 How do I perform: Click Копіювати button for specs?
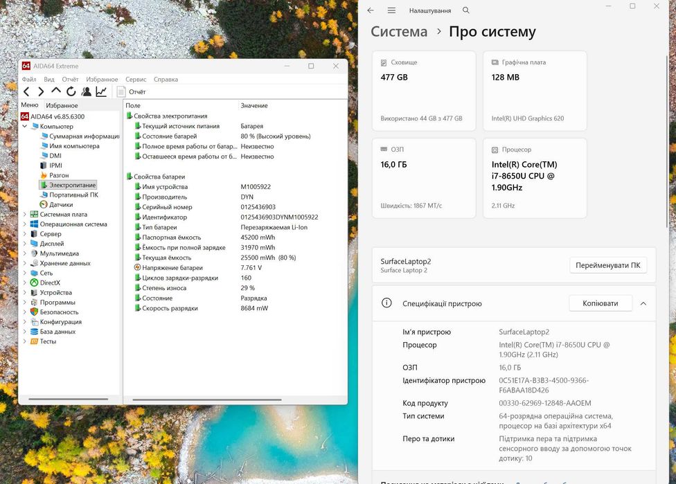pos(600,303)
